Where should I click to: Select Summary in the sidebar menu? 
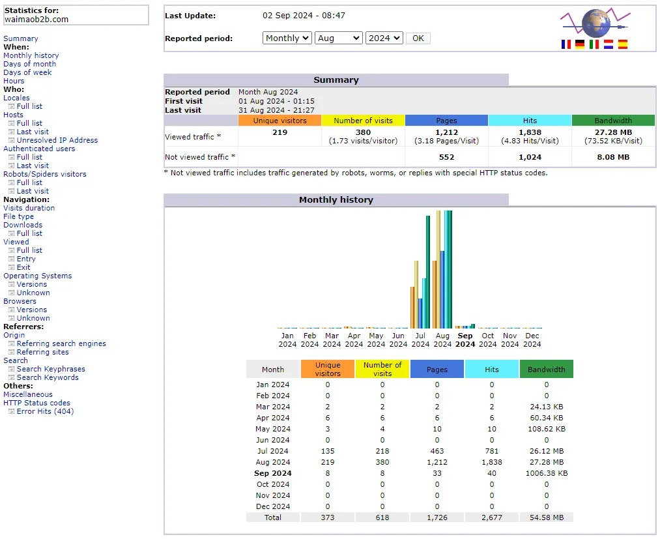pos(20,38)
